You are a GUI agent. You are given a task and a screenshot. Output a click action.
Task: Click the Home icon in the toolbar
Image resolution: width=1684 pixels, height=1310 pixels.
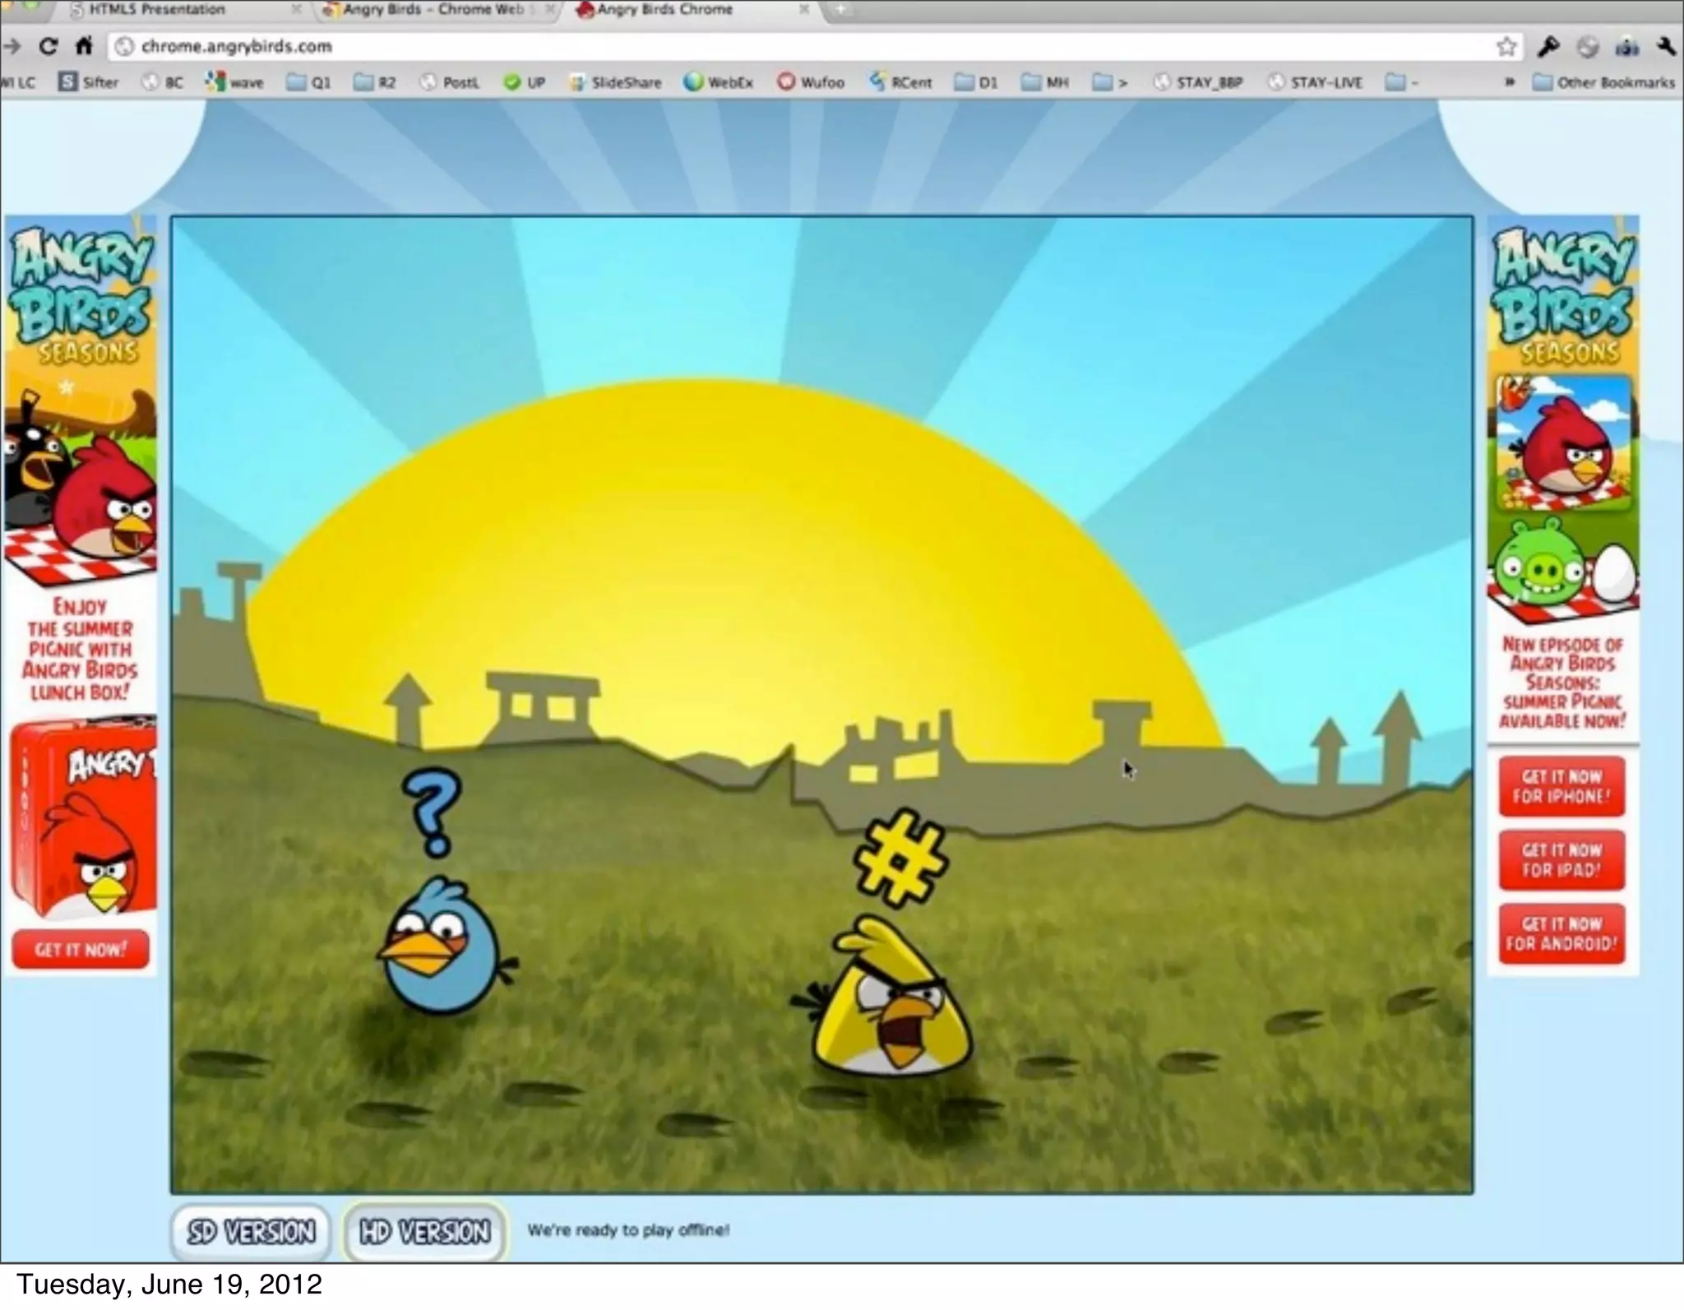pyautogui.click(x=83, y=46)
